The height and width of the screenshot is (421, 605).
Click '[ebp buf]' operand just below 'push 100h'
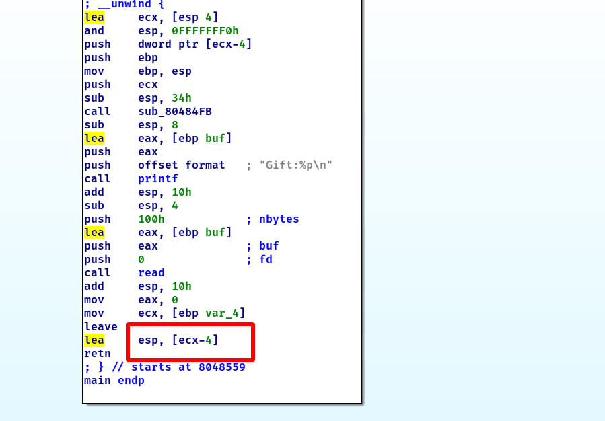tap(201, 233)
